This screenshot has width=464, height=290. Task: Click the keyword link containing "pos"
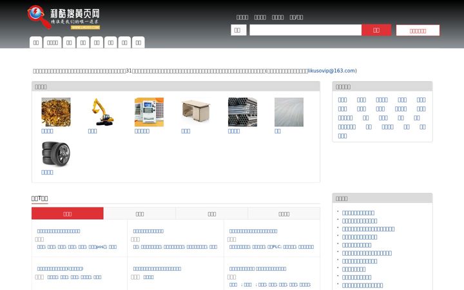[98, 247]
